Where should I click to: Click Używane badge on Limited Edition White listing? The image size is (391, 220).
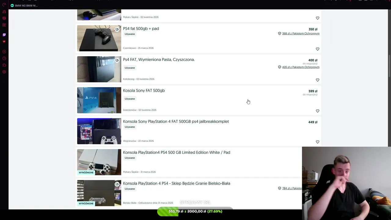(x=130, y=158)
